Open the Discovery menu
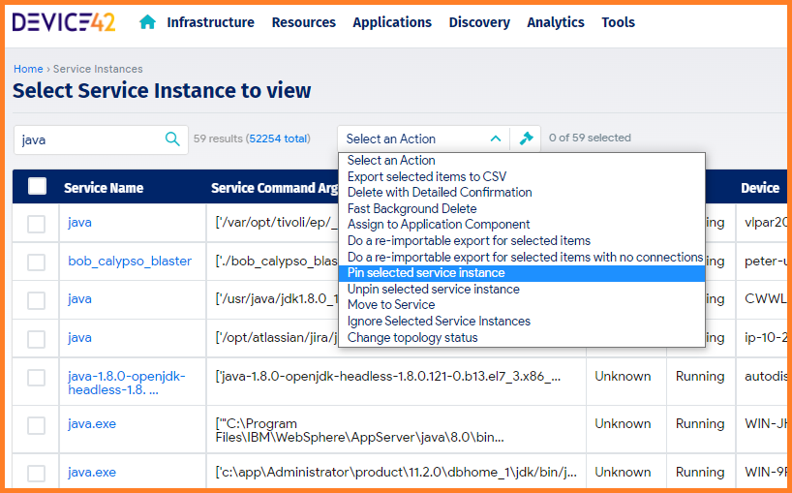This screenshot has width=792, height=493. click(x=479, y=22)
